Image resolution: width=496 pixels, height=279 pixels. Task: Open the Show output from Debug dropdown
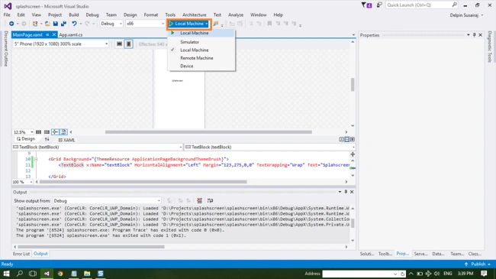[107, 201]
